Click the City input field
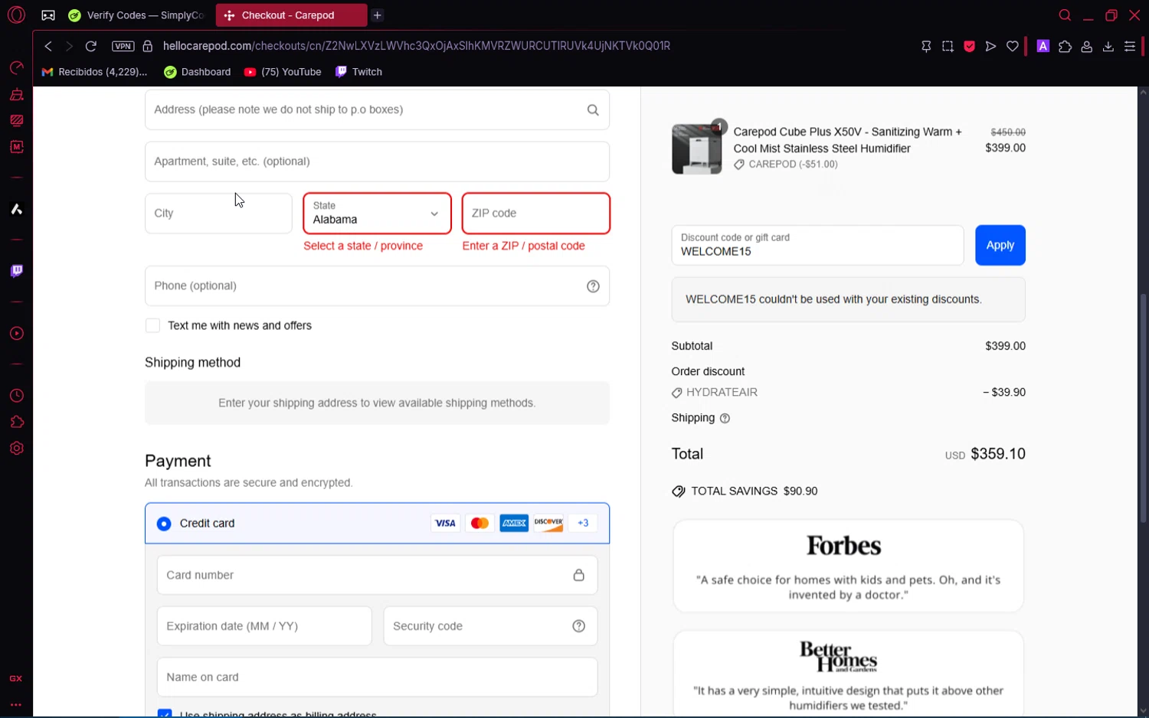Screen dimensions: 1149x718 (218, 213)
